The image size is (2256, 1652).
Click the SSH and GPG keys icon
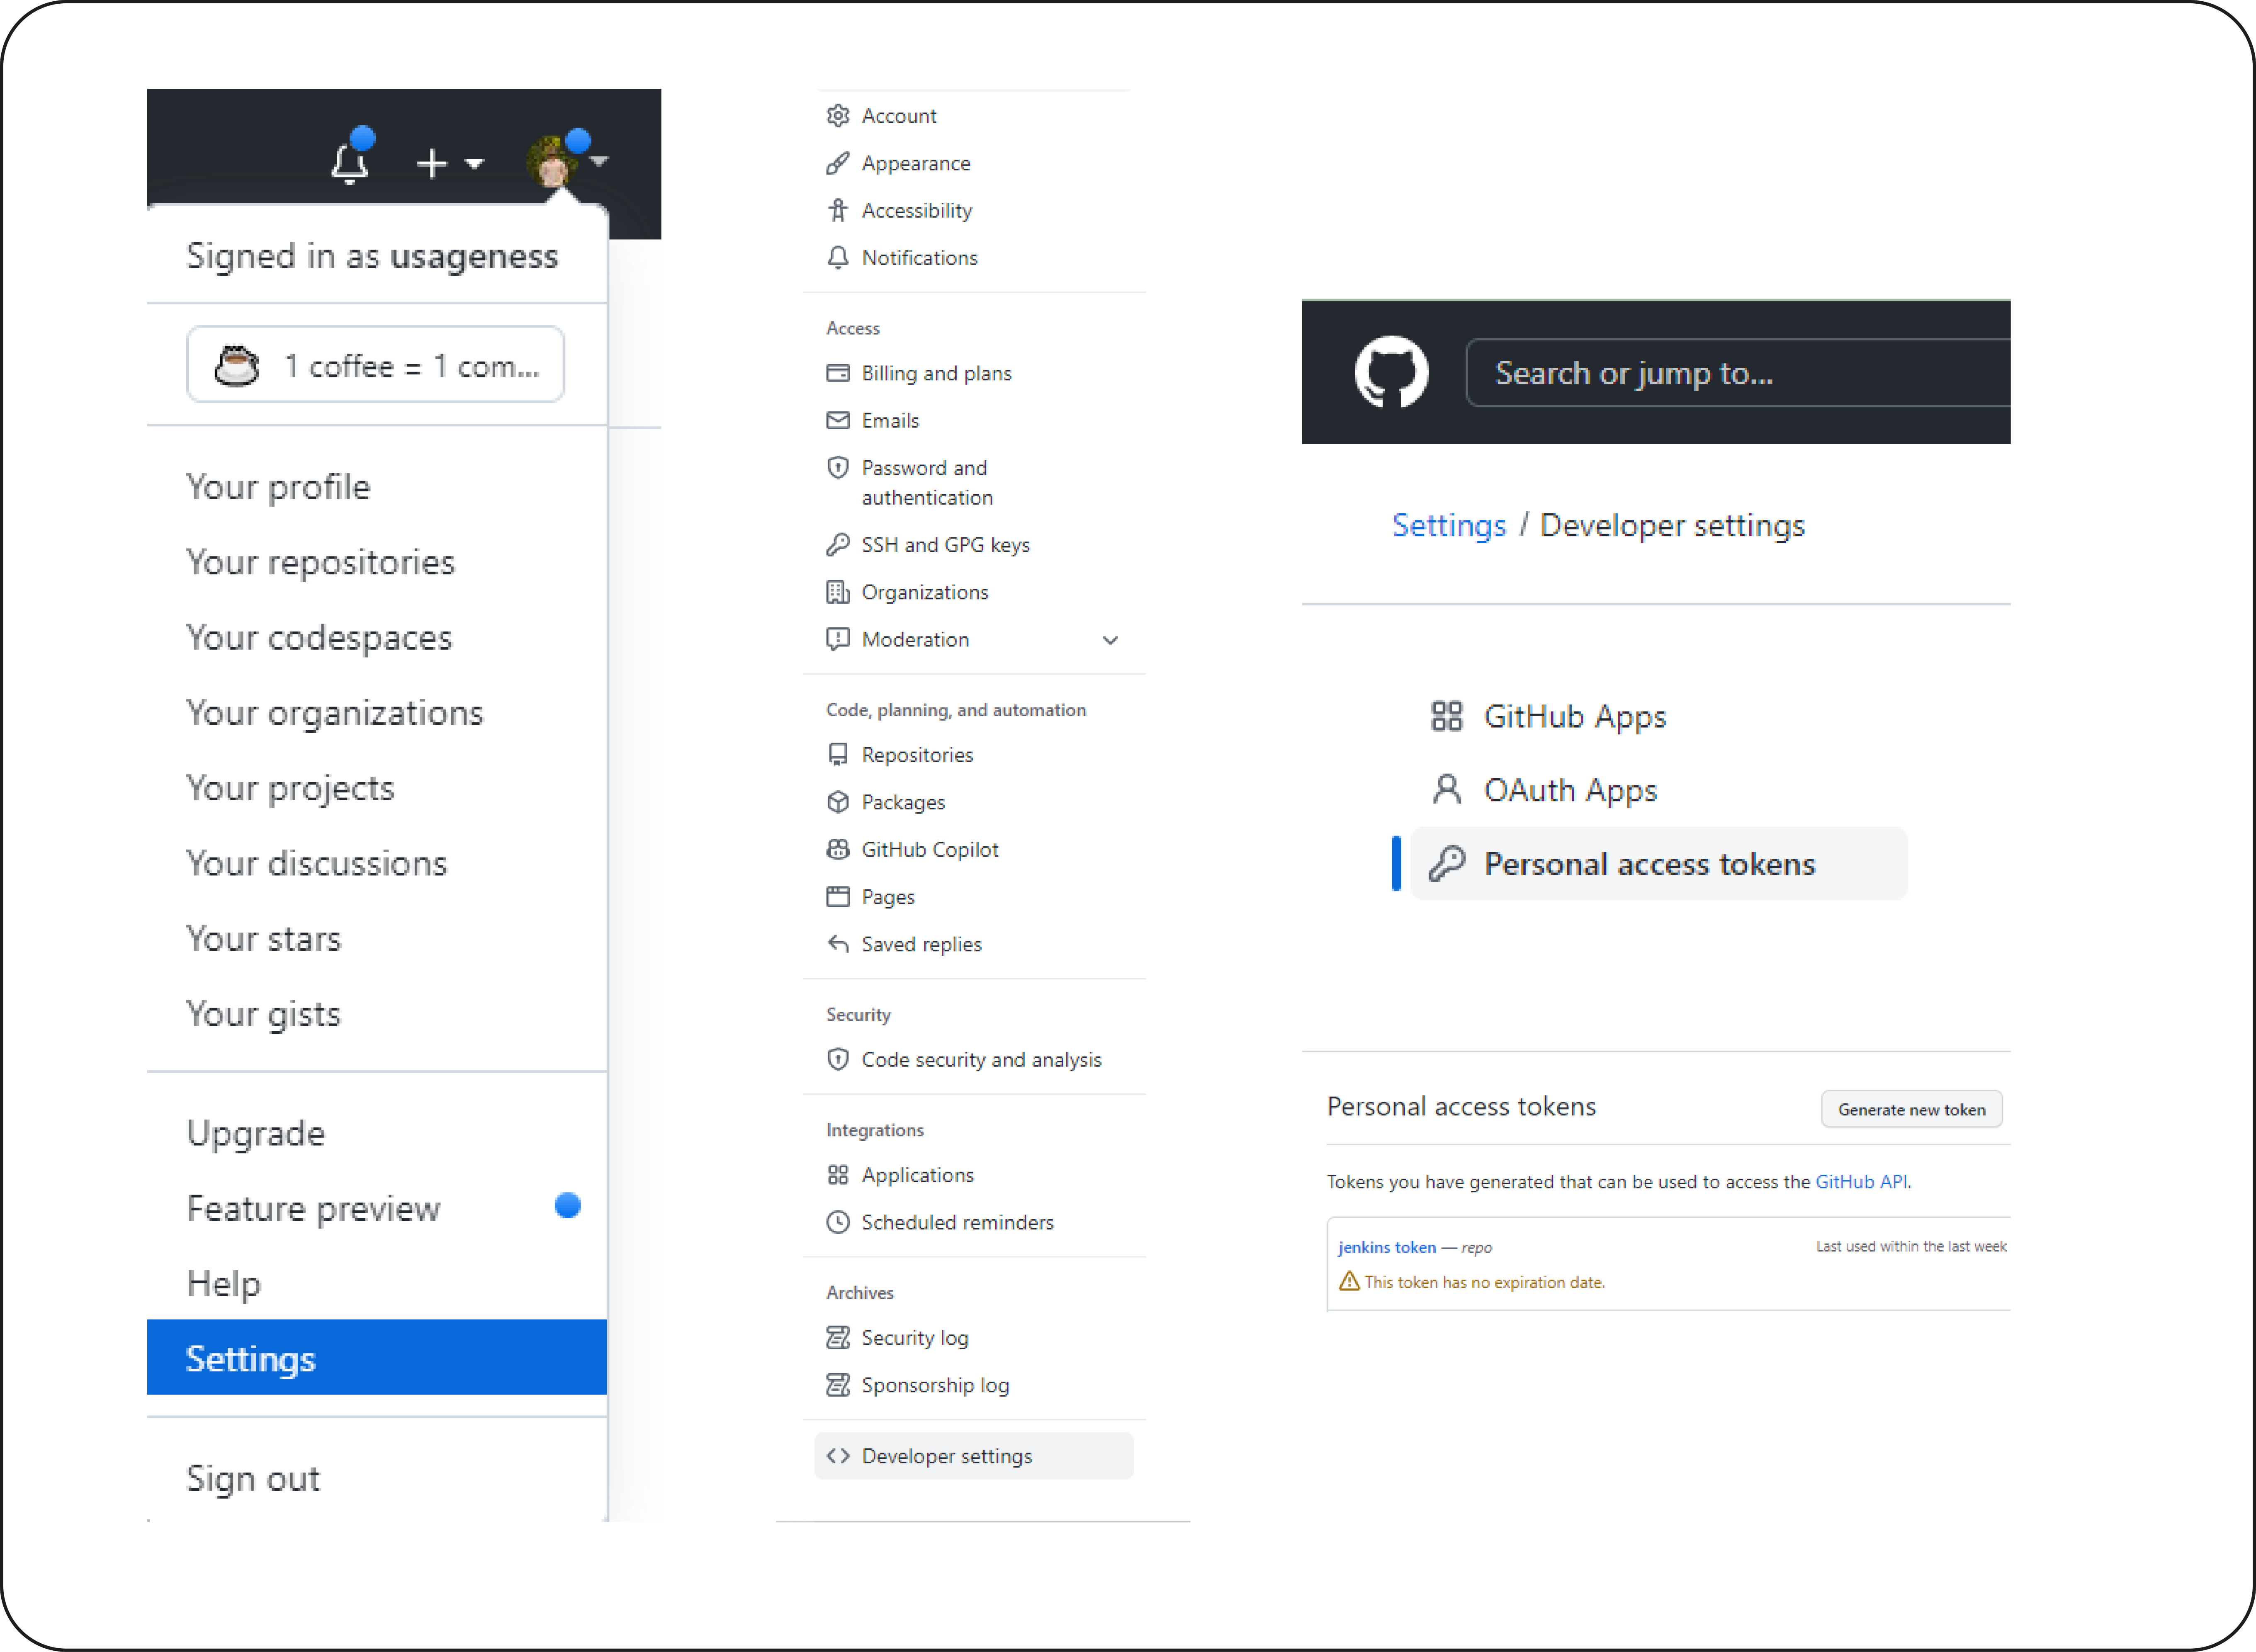838,545
